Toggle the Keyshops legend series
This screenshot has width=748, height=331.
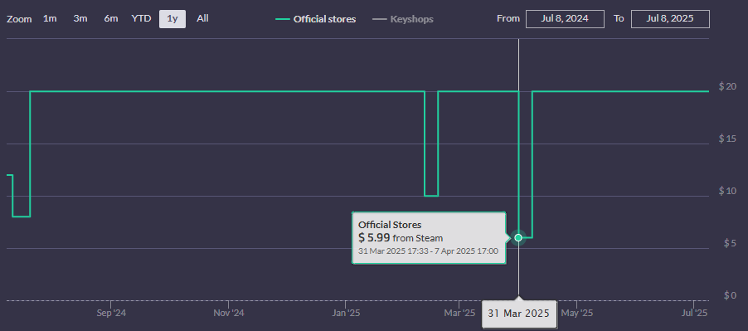403,20
